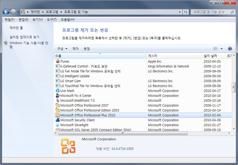238x165 pixels.
Task: Go to 제어판 홈
Action: 16,28
